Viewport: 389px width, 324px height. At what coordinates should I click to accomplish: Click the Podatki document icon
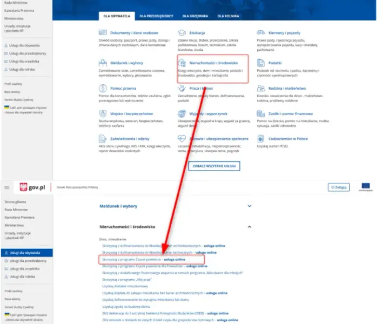coord(261,63)
